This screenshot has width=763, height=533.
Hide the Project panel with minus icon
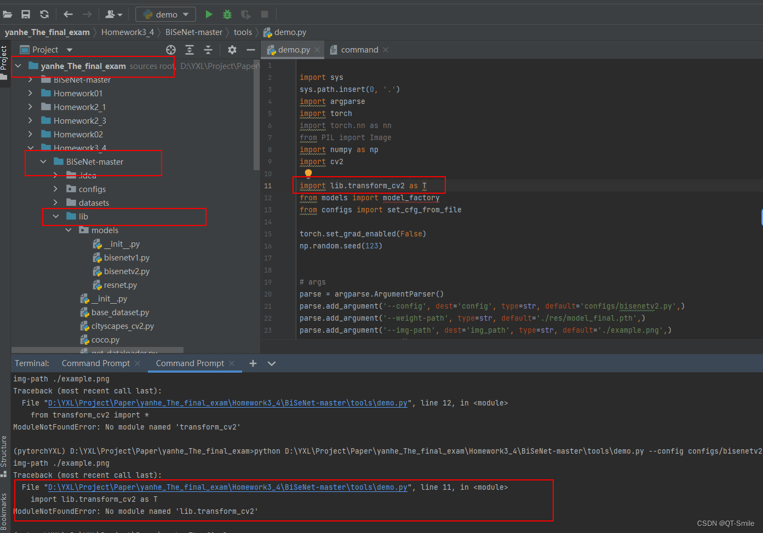tap(251, 50)
